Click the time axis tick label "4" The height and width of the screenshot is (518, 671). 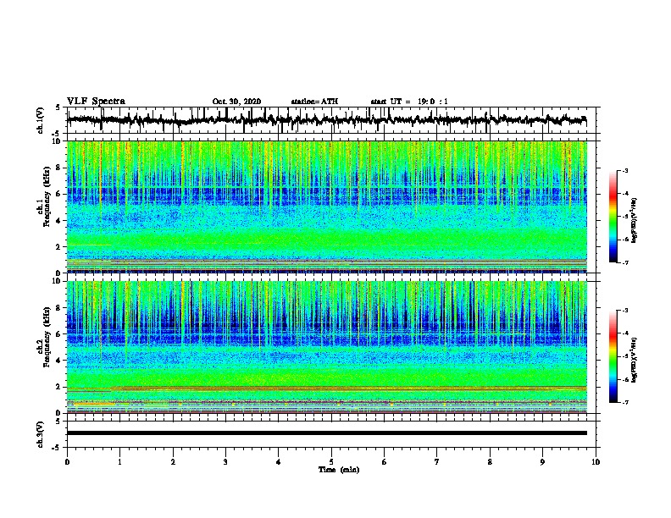pos(279,462)
